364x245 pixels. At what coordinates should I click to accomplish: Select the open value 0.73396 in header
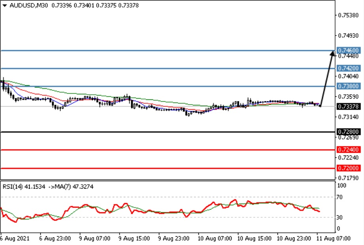pos(62,6)
